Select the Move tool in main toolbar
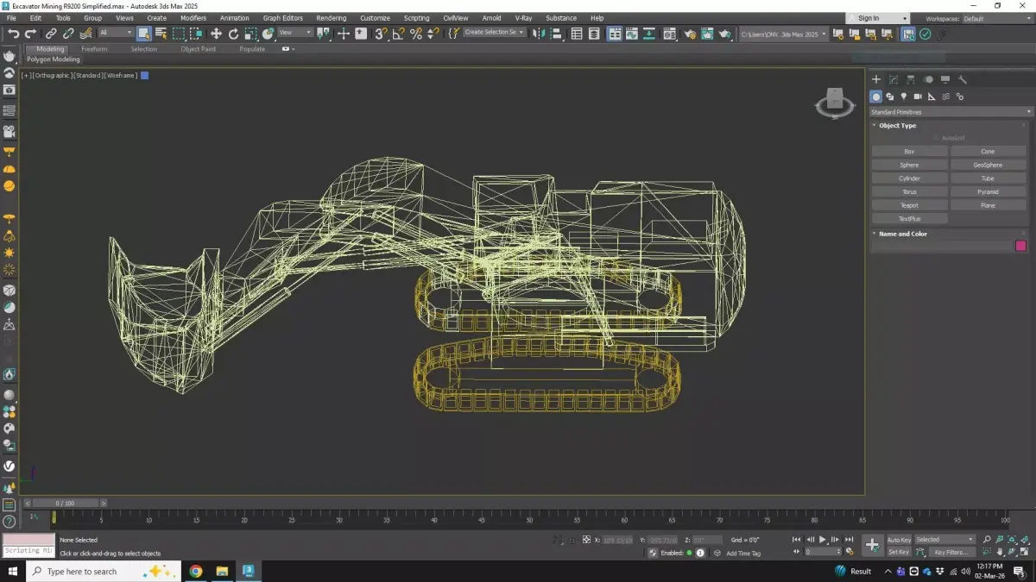 pos(216,34)
